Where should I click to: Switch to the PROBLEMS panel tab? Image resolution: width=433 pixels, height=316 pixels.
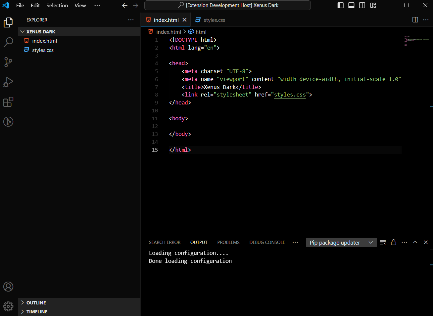coord(228,242)
